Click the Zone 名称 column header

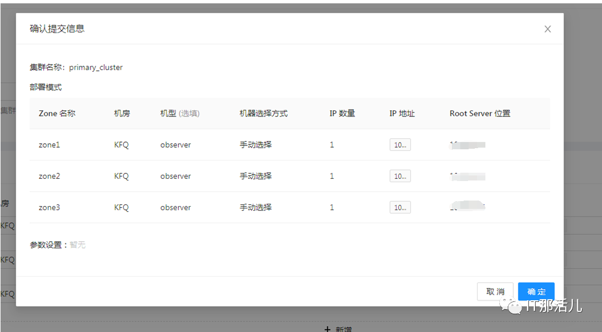tap(57, 114)
